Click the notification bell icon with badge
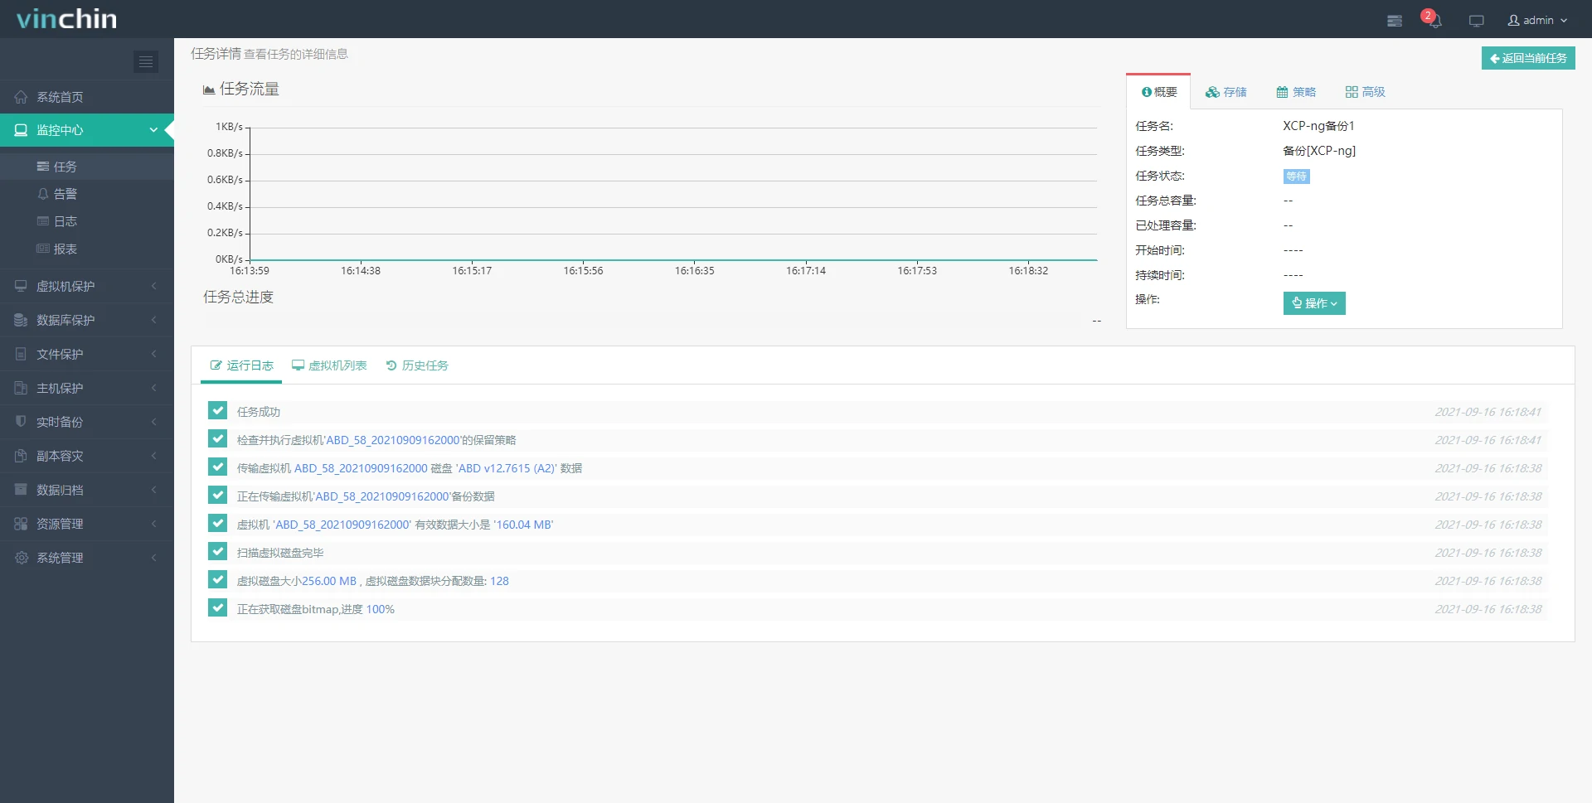 click(1434, 20)
